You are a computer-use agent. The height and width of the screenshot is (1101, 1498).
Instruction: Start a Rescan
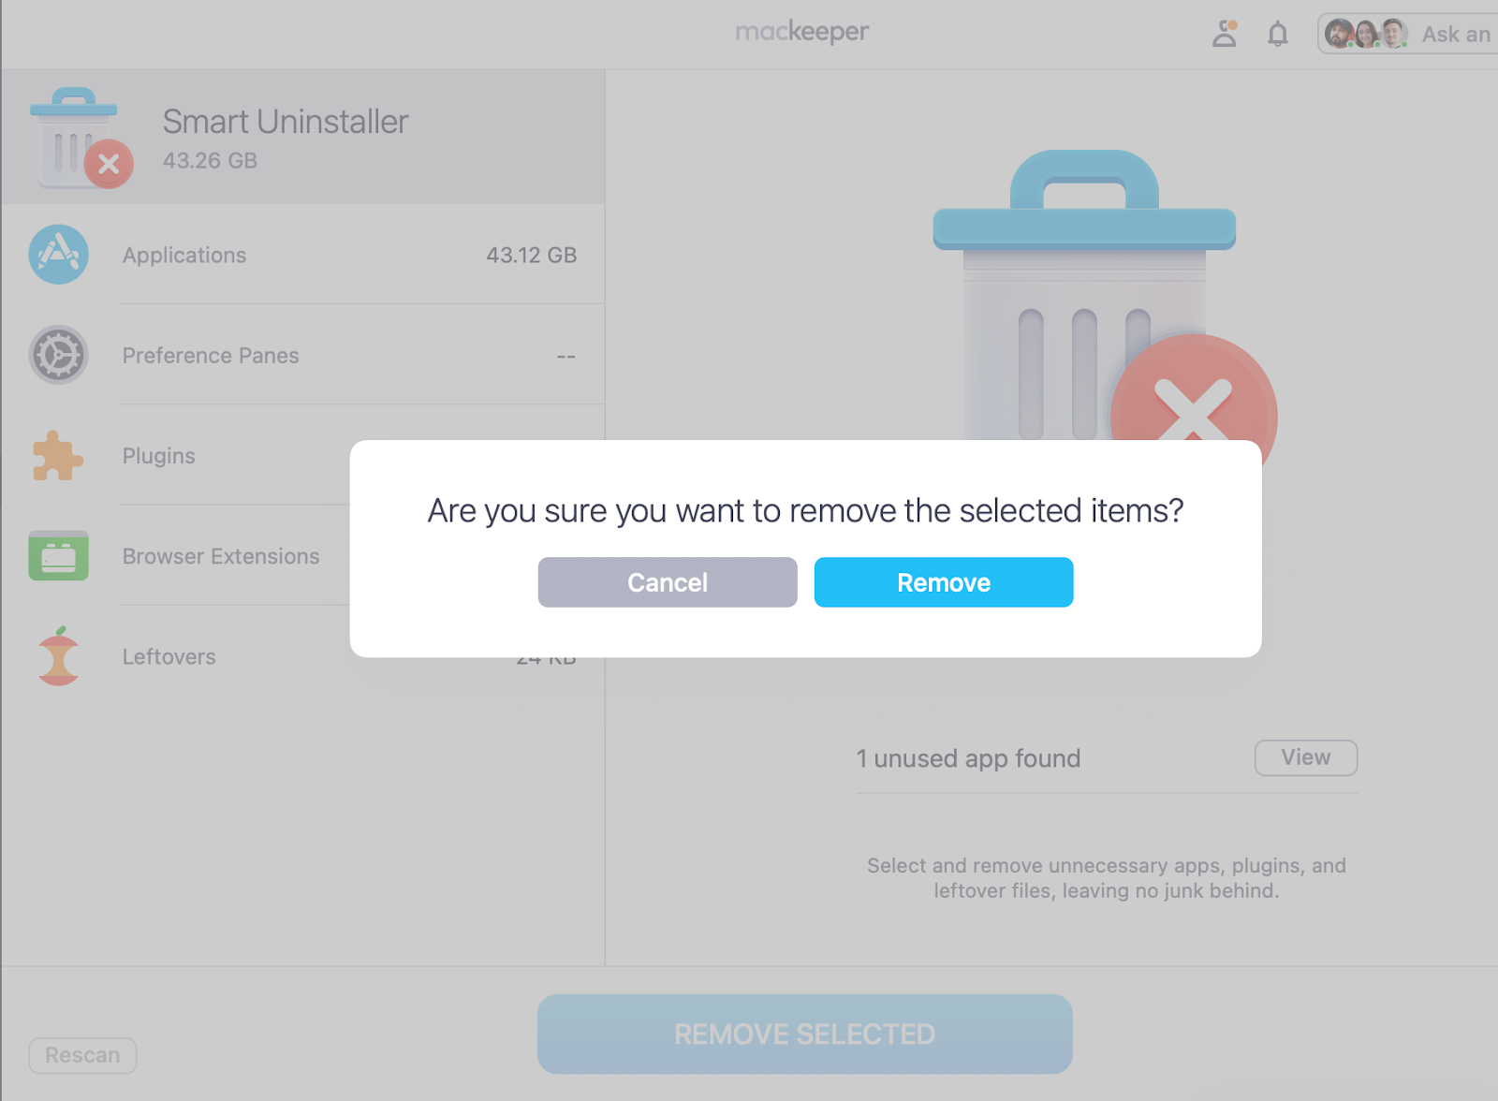pyautogui.click(x=82, y=1055)
